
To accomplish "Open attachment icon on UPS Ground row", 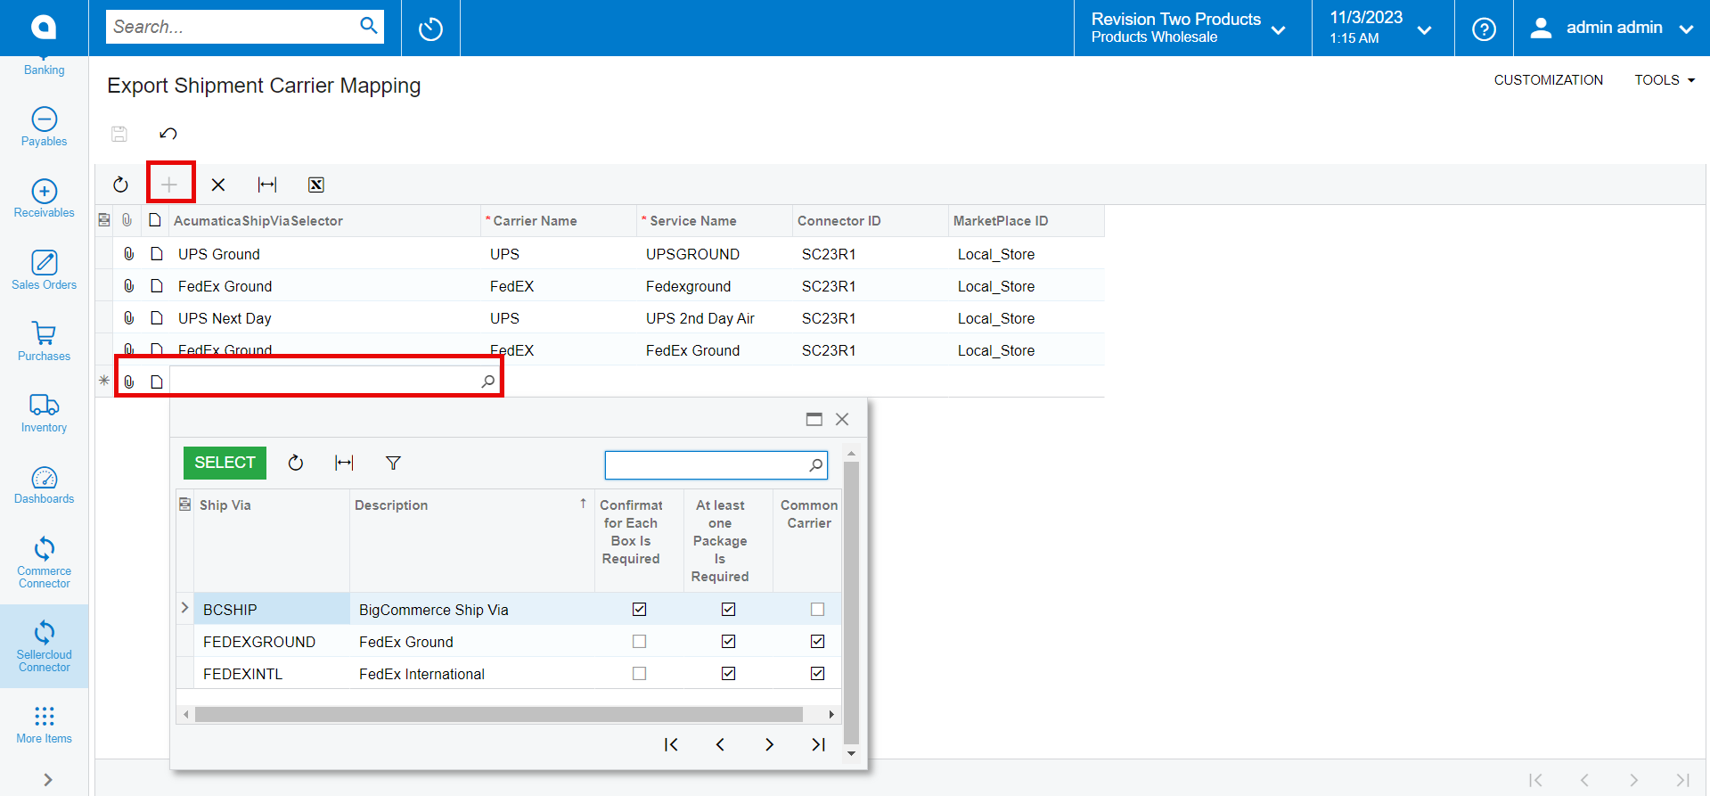I will click(x=129, y=254).
